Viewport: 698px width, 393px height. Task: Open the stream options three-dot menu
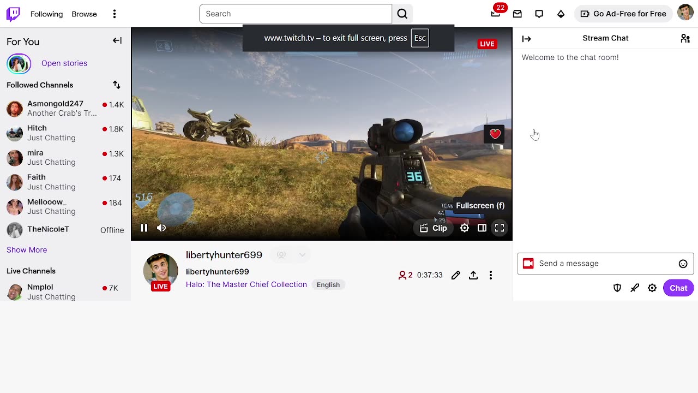491,275
